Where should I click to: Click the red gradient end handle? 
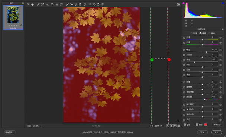[169, 60]
